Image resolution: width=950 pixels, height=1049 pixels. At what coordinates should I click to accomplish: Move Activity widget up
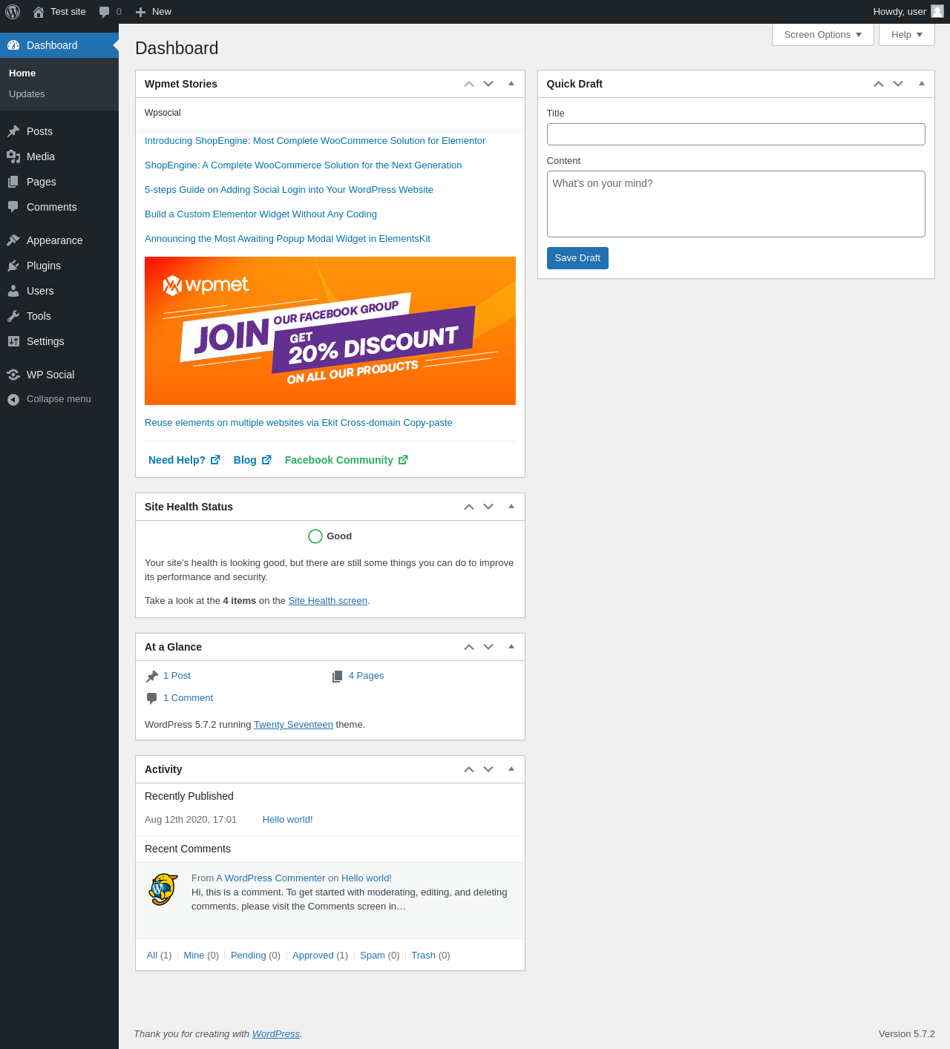pyautogui.click(x=469, y=769)
